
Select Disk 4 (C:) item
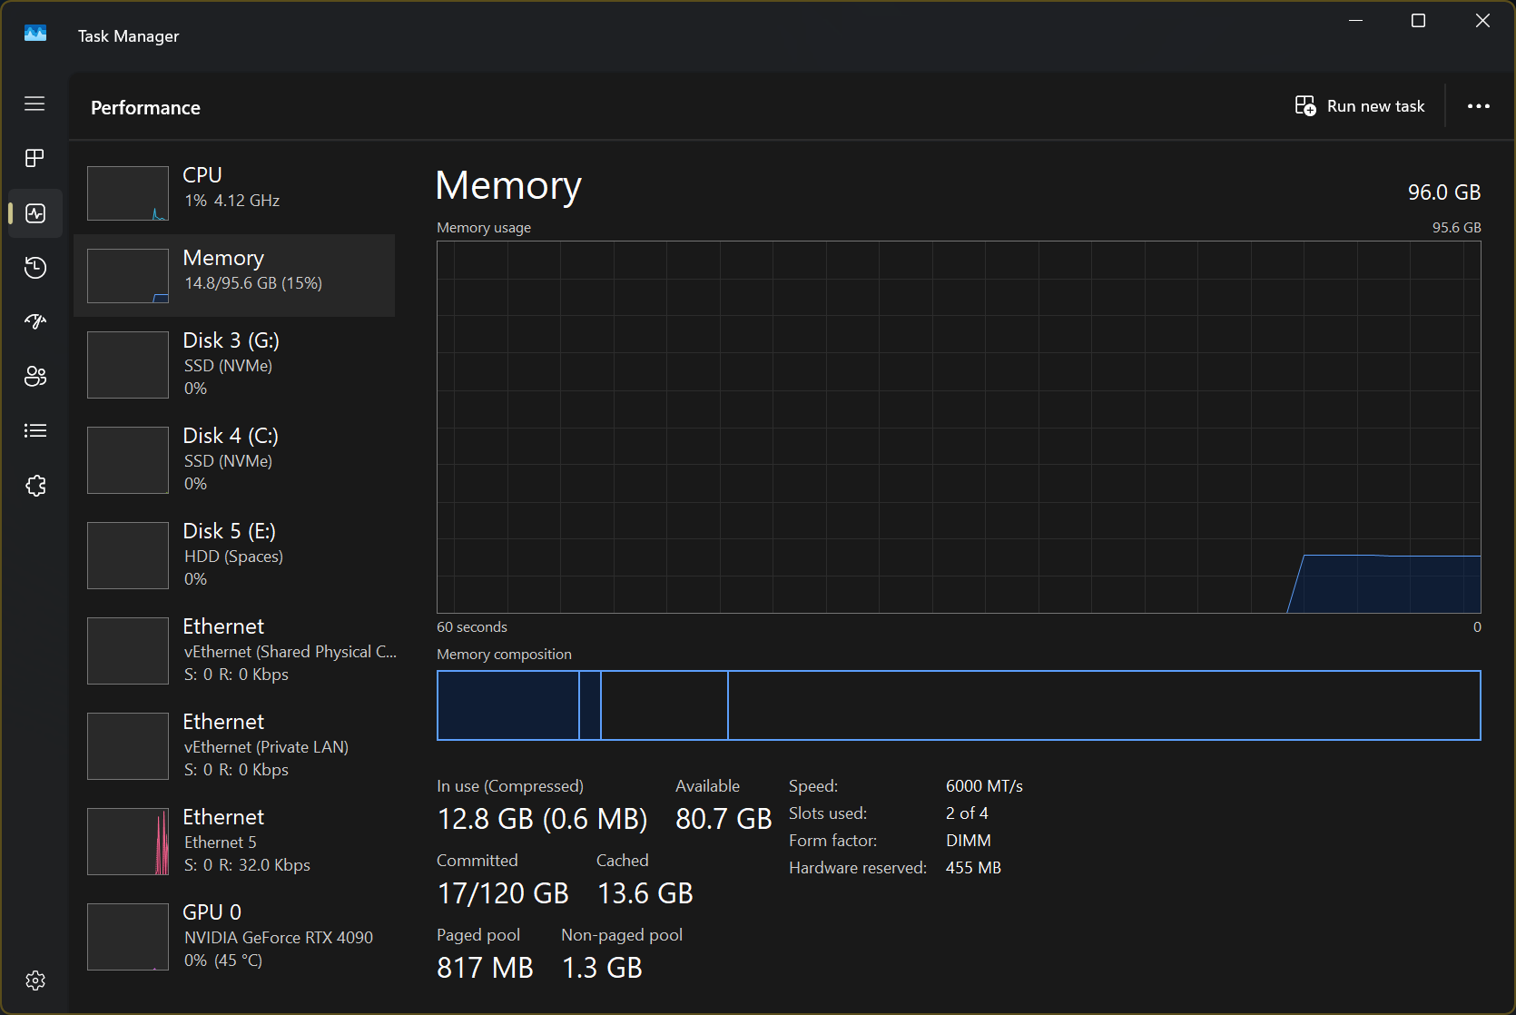click(x=235, y=459)
